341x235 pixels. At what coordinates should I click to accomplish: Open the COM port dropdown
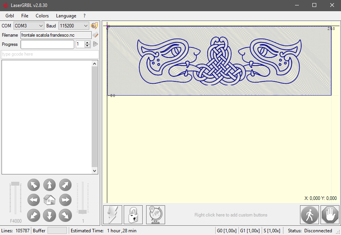[x=29, y=26]
